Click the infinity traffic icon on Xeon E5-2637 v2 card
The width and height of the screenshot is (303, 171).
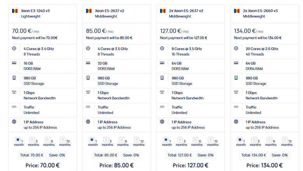click(x=88, y=106)
